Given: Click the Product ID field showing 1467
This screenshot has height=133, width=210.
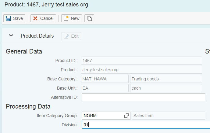Looking at the screenshot, I should click(x=141, y=61).
